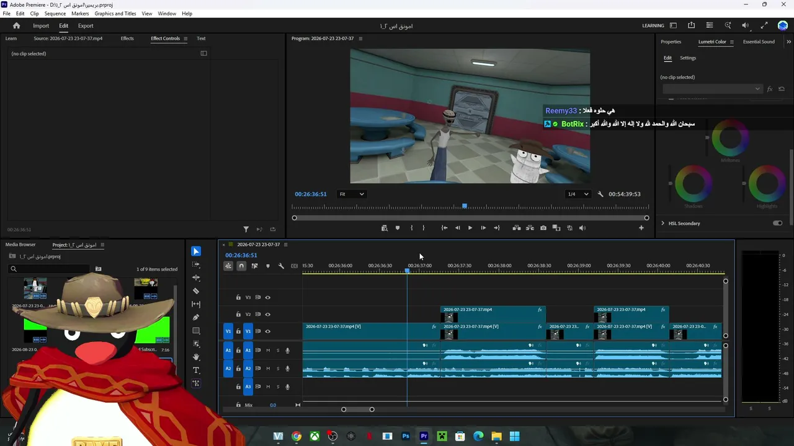The image size is (794, 446).
Task: Mark In point in program monitor
Action: tap(411, 228)
